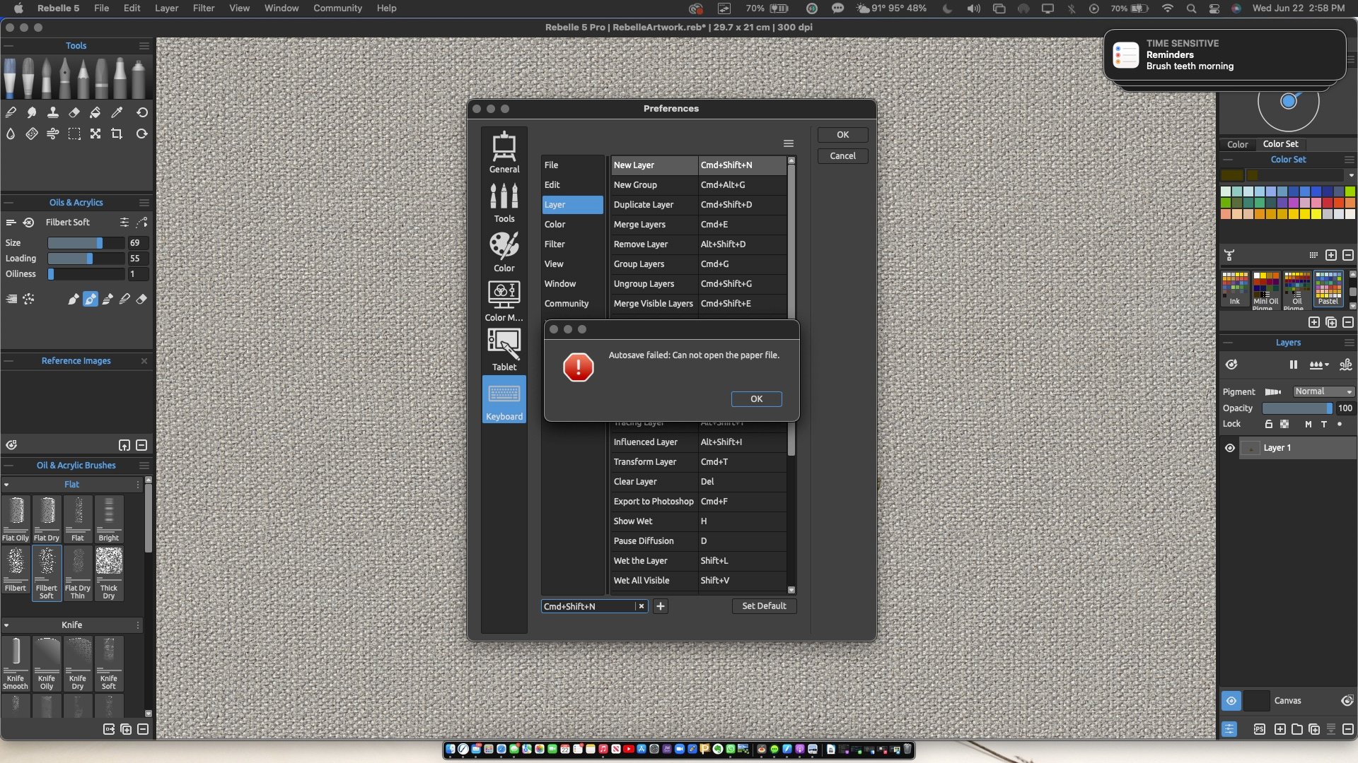Select the Canvas Size crop tool
The image size is (1358, 763).
tap(117, 134)
